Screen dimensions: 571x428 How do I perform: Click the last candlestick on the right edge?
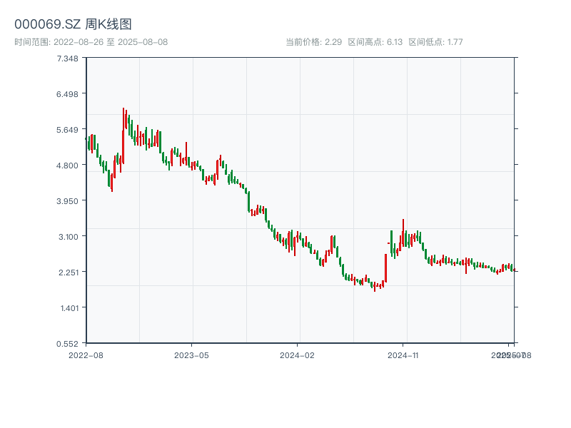514,270
